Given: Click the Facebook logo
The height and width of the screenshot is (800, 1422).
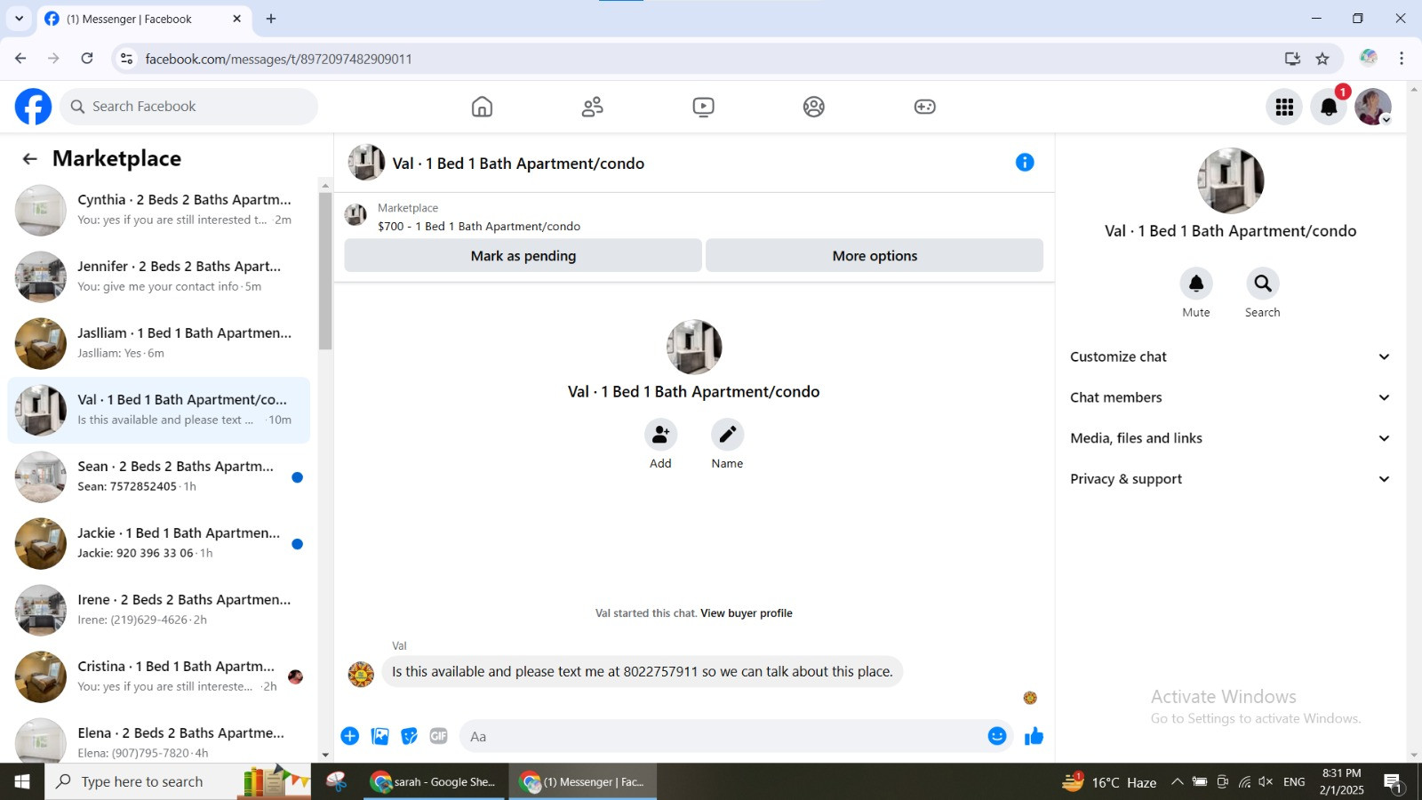Looking at the screenshot, I should [33, 107].
